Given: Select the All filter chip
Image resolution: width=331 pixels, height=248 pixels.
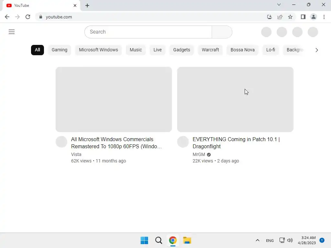Looking at the screenshot, I should pos(37,50).
